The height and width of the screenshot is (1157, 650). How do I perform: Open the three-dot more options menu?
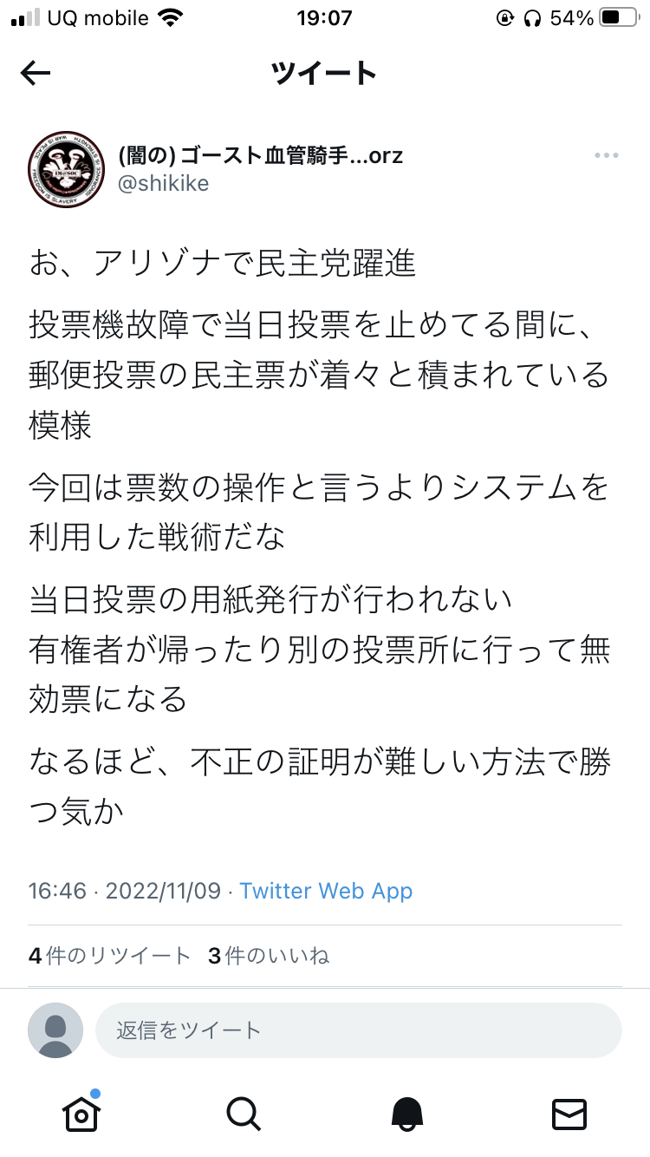(x=606, y=155)
